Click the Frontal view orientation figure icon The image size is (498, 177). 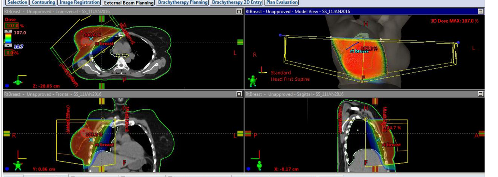18,166
